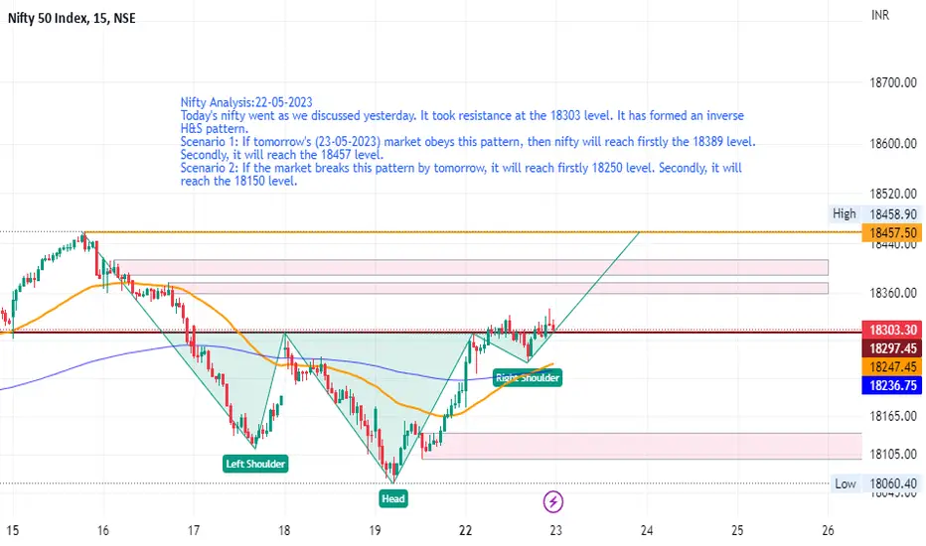
Task: Click the Low 18060.40 price label
Action: (875, 483)
